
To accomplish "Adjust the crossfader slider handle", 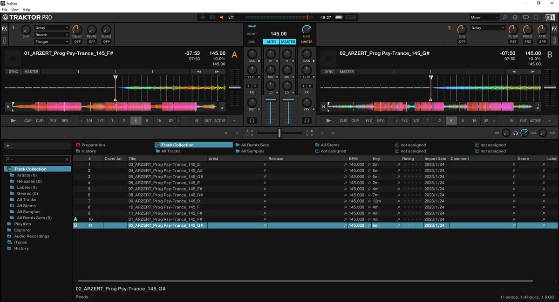I will 279,133.
